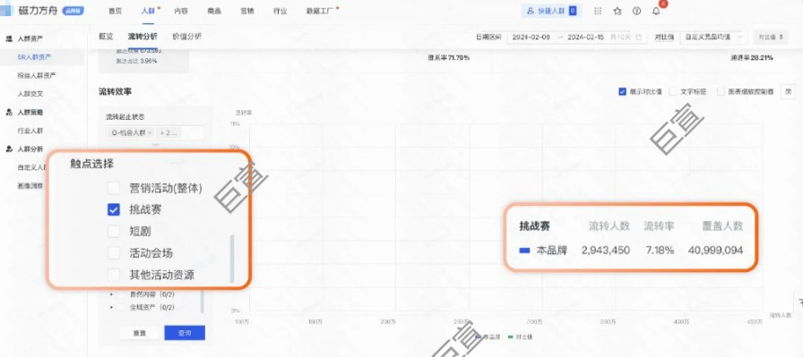Screen dimensions: 803x357
Task: Switch to the 流转分析 tab
Action: (142, 37)
